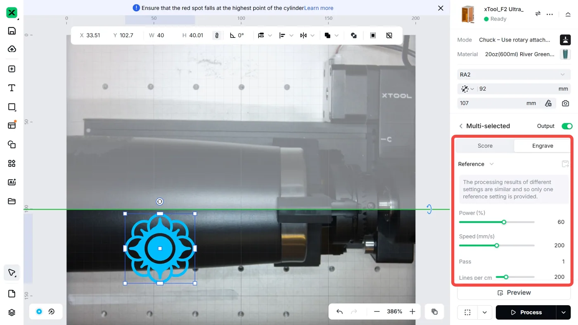This screenshot has height=325, width=578.
Task: Switch to the Engrave tab
Action: [542, 146]
